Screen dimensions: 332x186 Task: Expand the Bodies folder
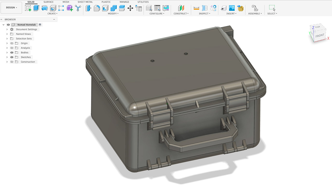(7, 53)
